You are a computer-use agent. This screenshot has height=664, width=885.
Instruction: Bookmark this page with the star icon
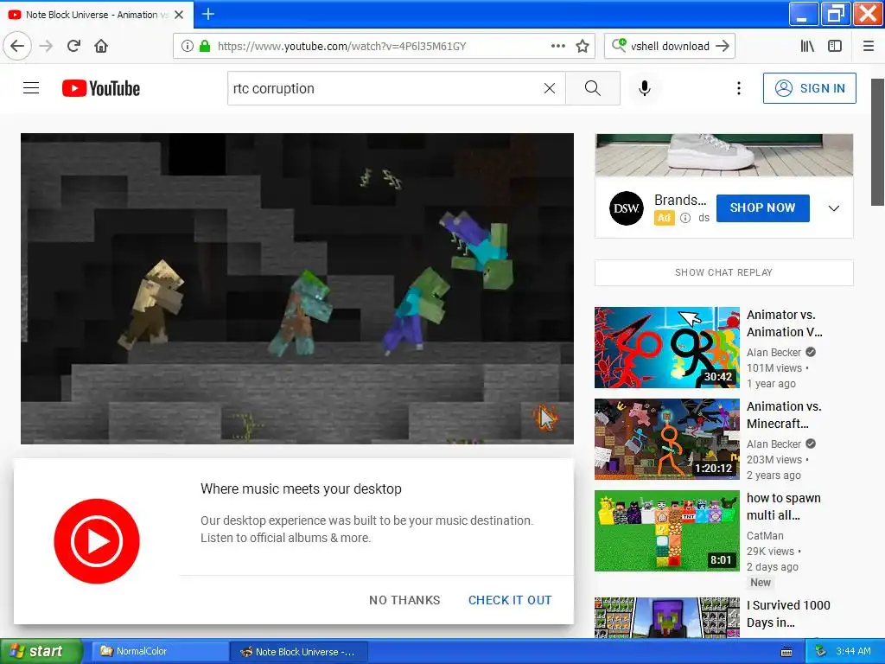[583, 46]
